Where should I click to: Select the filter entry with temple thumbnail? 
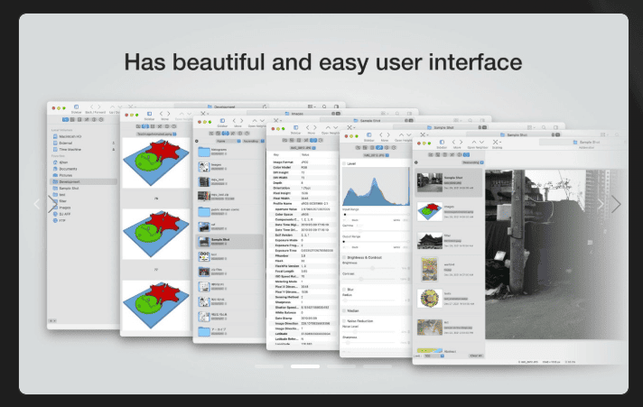(448, 241)
